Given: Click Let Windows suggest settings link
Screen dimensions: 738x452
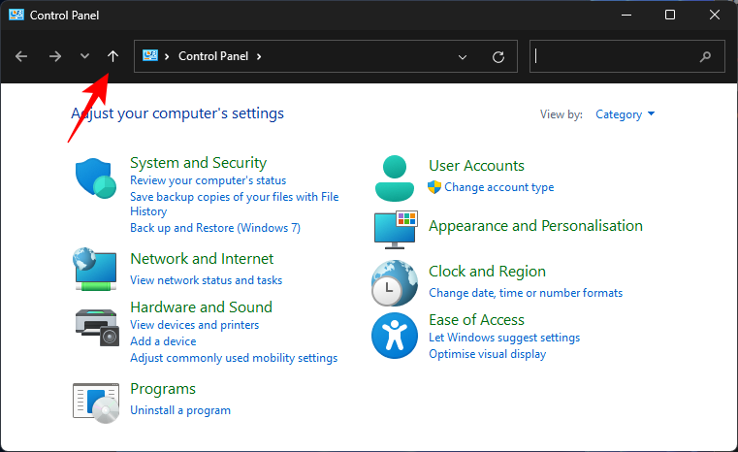Looking at the screenshot, I should (x=503, y=338).
